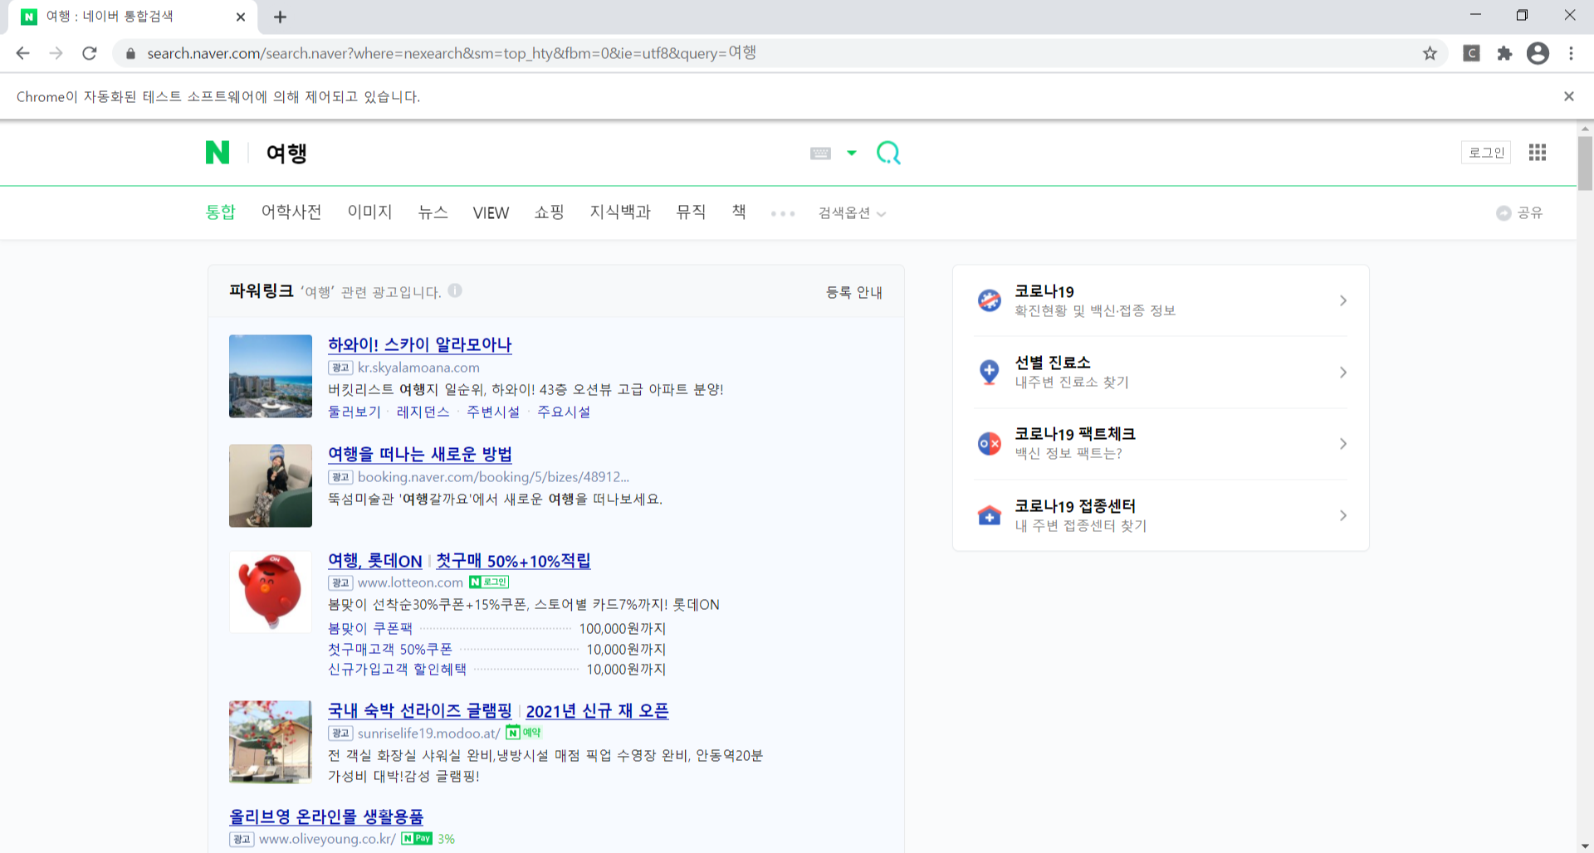This screenshot has height=853, width=1594.
Task: Open 올리브영 온라인몰 생활용품 link
Action: (326, 816)
